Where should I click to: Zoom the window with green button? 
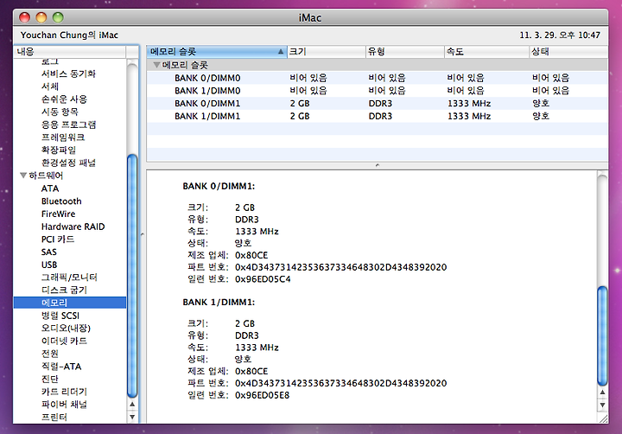click(58, 17)
